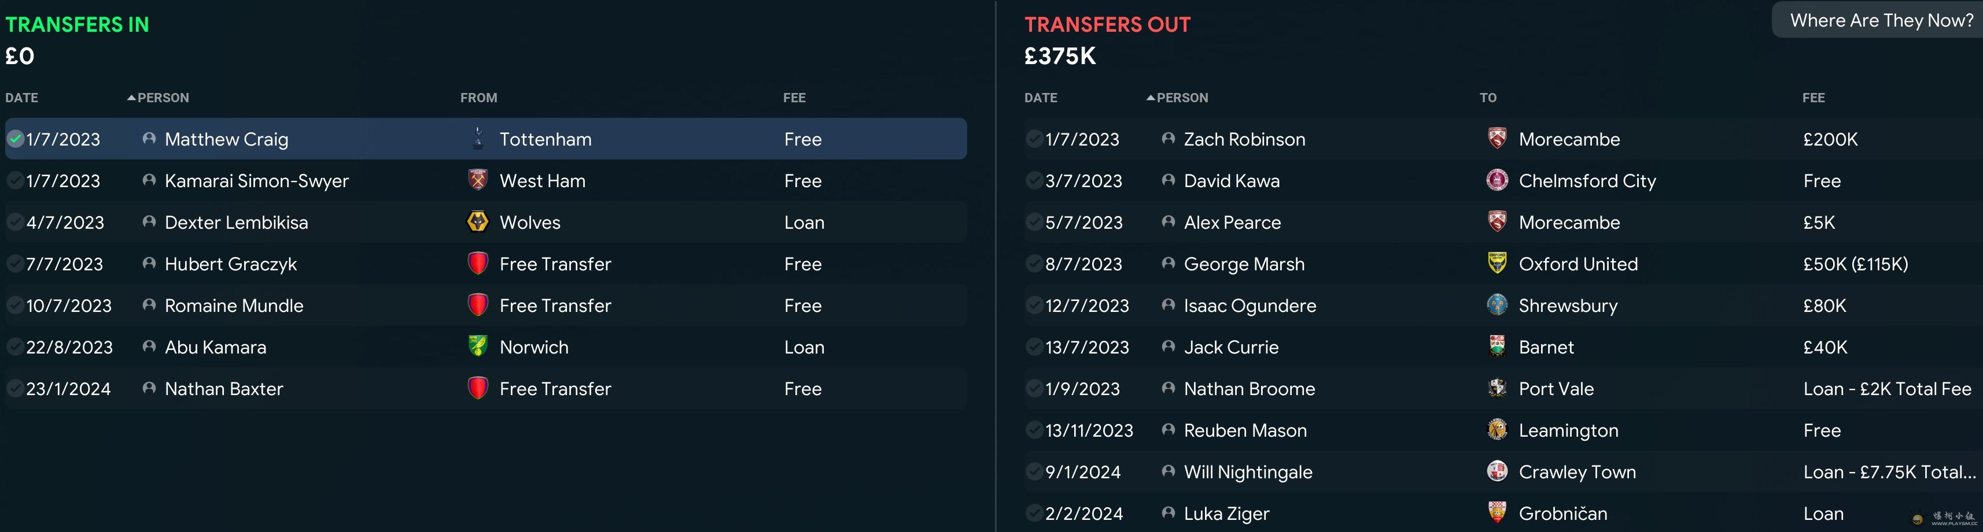Sort Transfers In by the Person column arrow
This screenshot has height=532, width=1983.
tap(132, 98)
